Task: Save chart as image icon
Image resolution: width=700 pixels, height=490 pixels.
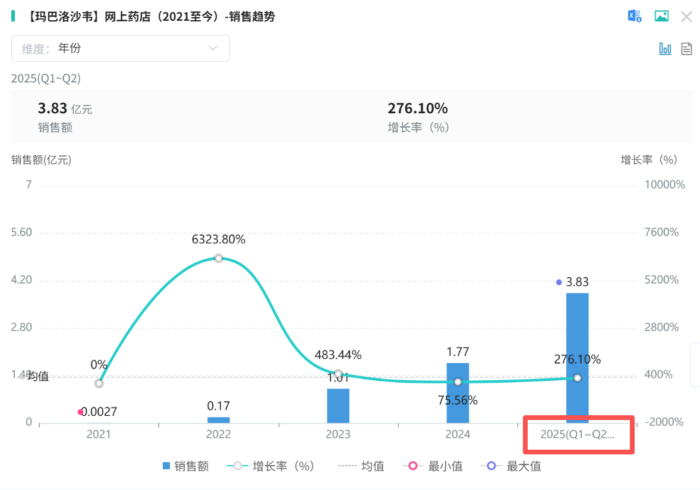Action: coord(661,17)
